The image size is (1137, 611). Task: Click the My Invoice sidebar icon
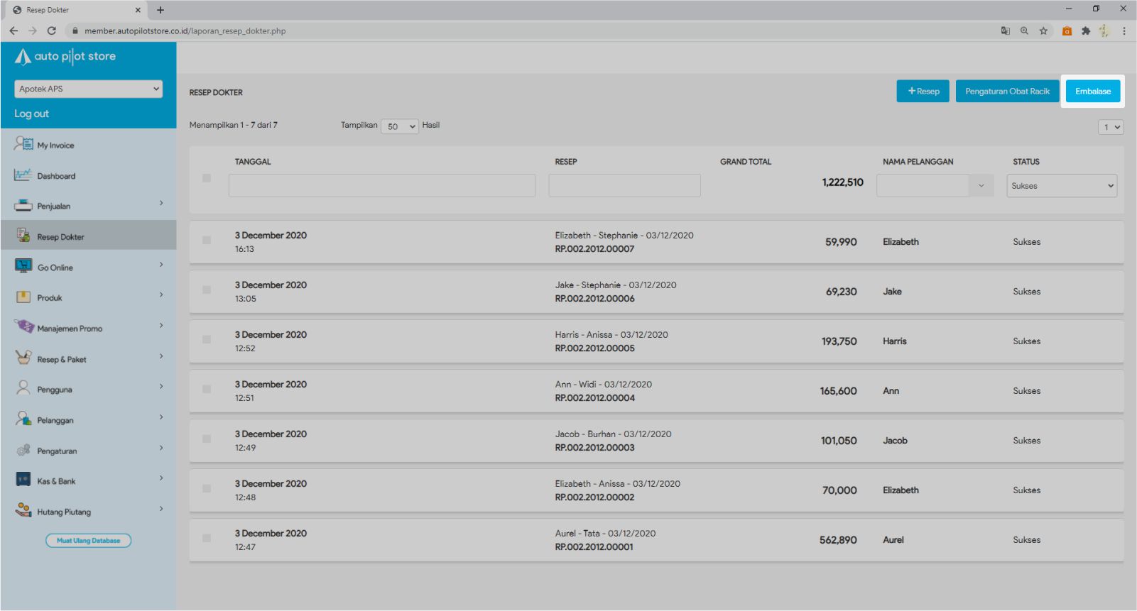pos(23,144)
